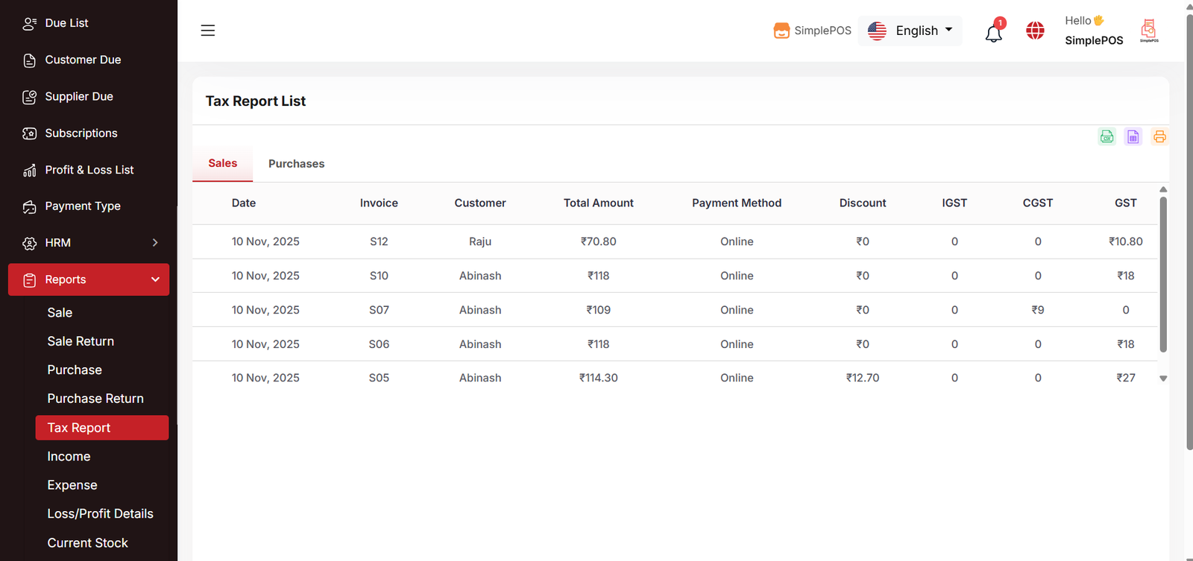Image resolution: width=1193 pixels, height=561 pixels.
Task: Open Sale Return report
Action: pyautogui.click(x=81, y=341)
